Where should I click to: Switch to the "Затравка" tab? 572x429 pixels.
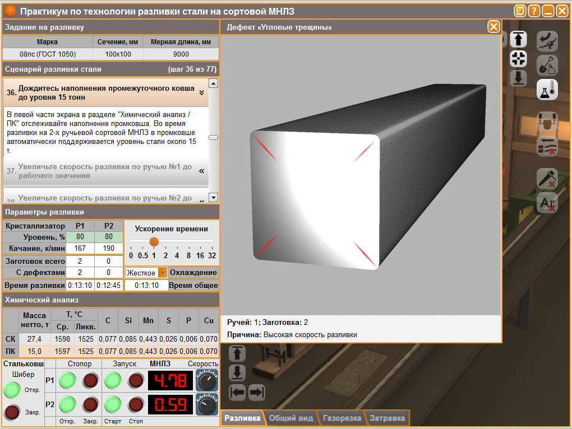point(388,418)
